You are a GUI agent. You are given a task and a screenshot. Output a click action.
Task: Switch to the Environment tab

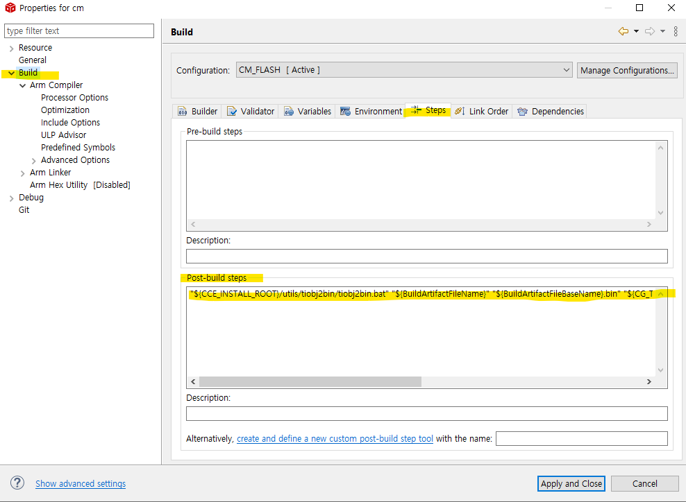[371, 112]
